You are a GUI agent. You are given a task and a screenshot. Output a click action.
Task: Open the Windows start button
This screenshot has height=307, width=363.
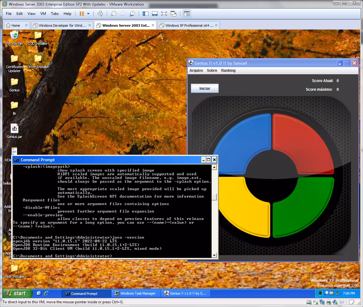pyautogui.click(x=17, y=293)
